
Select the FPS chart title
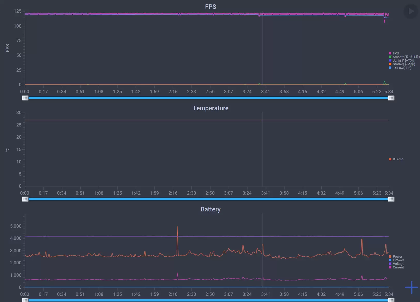click(x=211, y=6)
